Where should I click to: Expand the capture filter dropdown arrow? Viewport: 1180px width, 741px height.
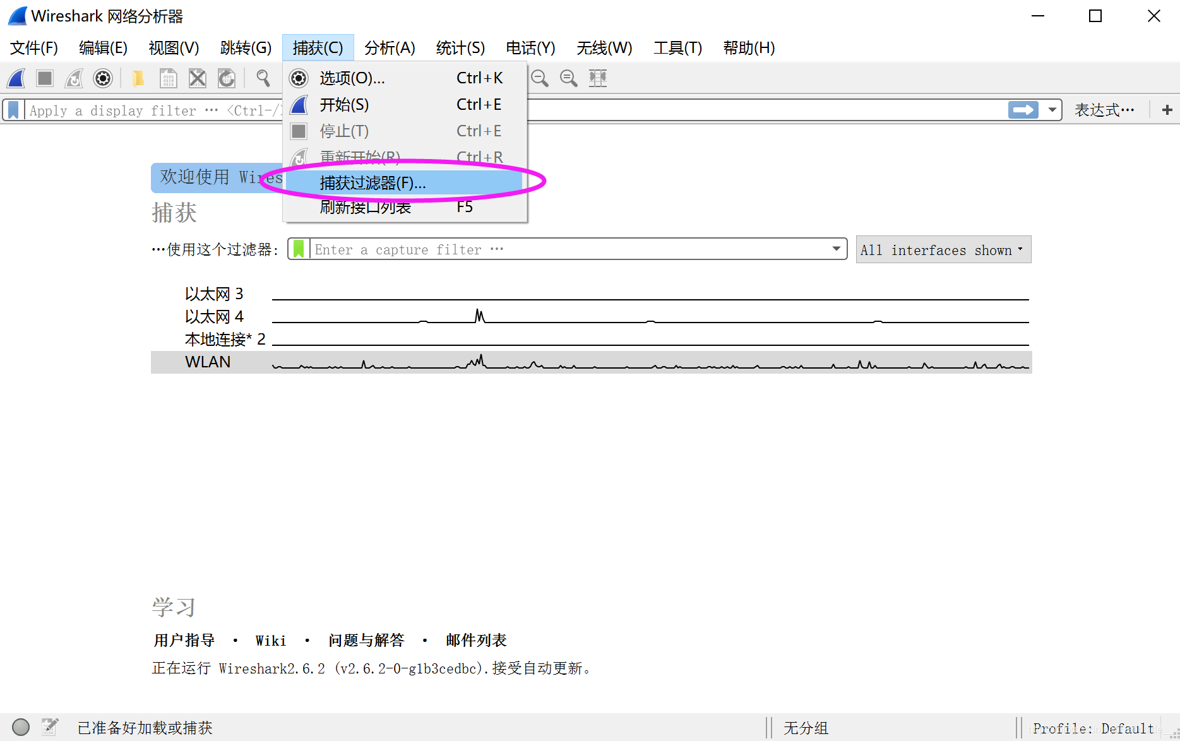tap(837, 249)
